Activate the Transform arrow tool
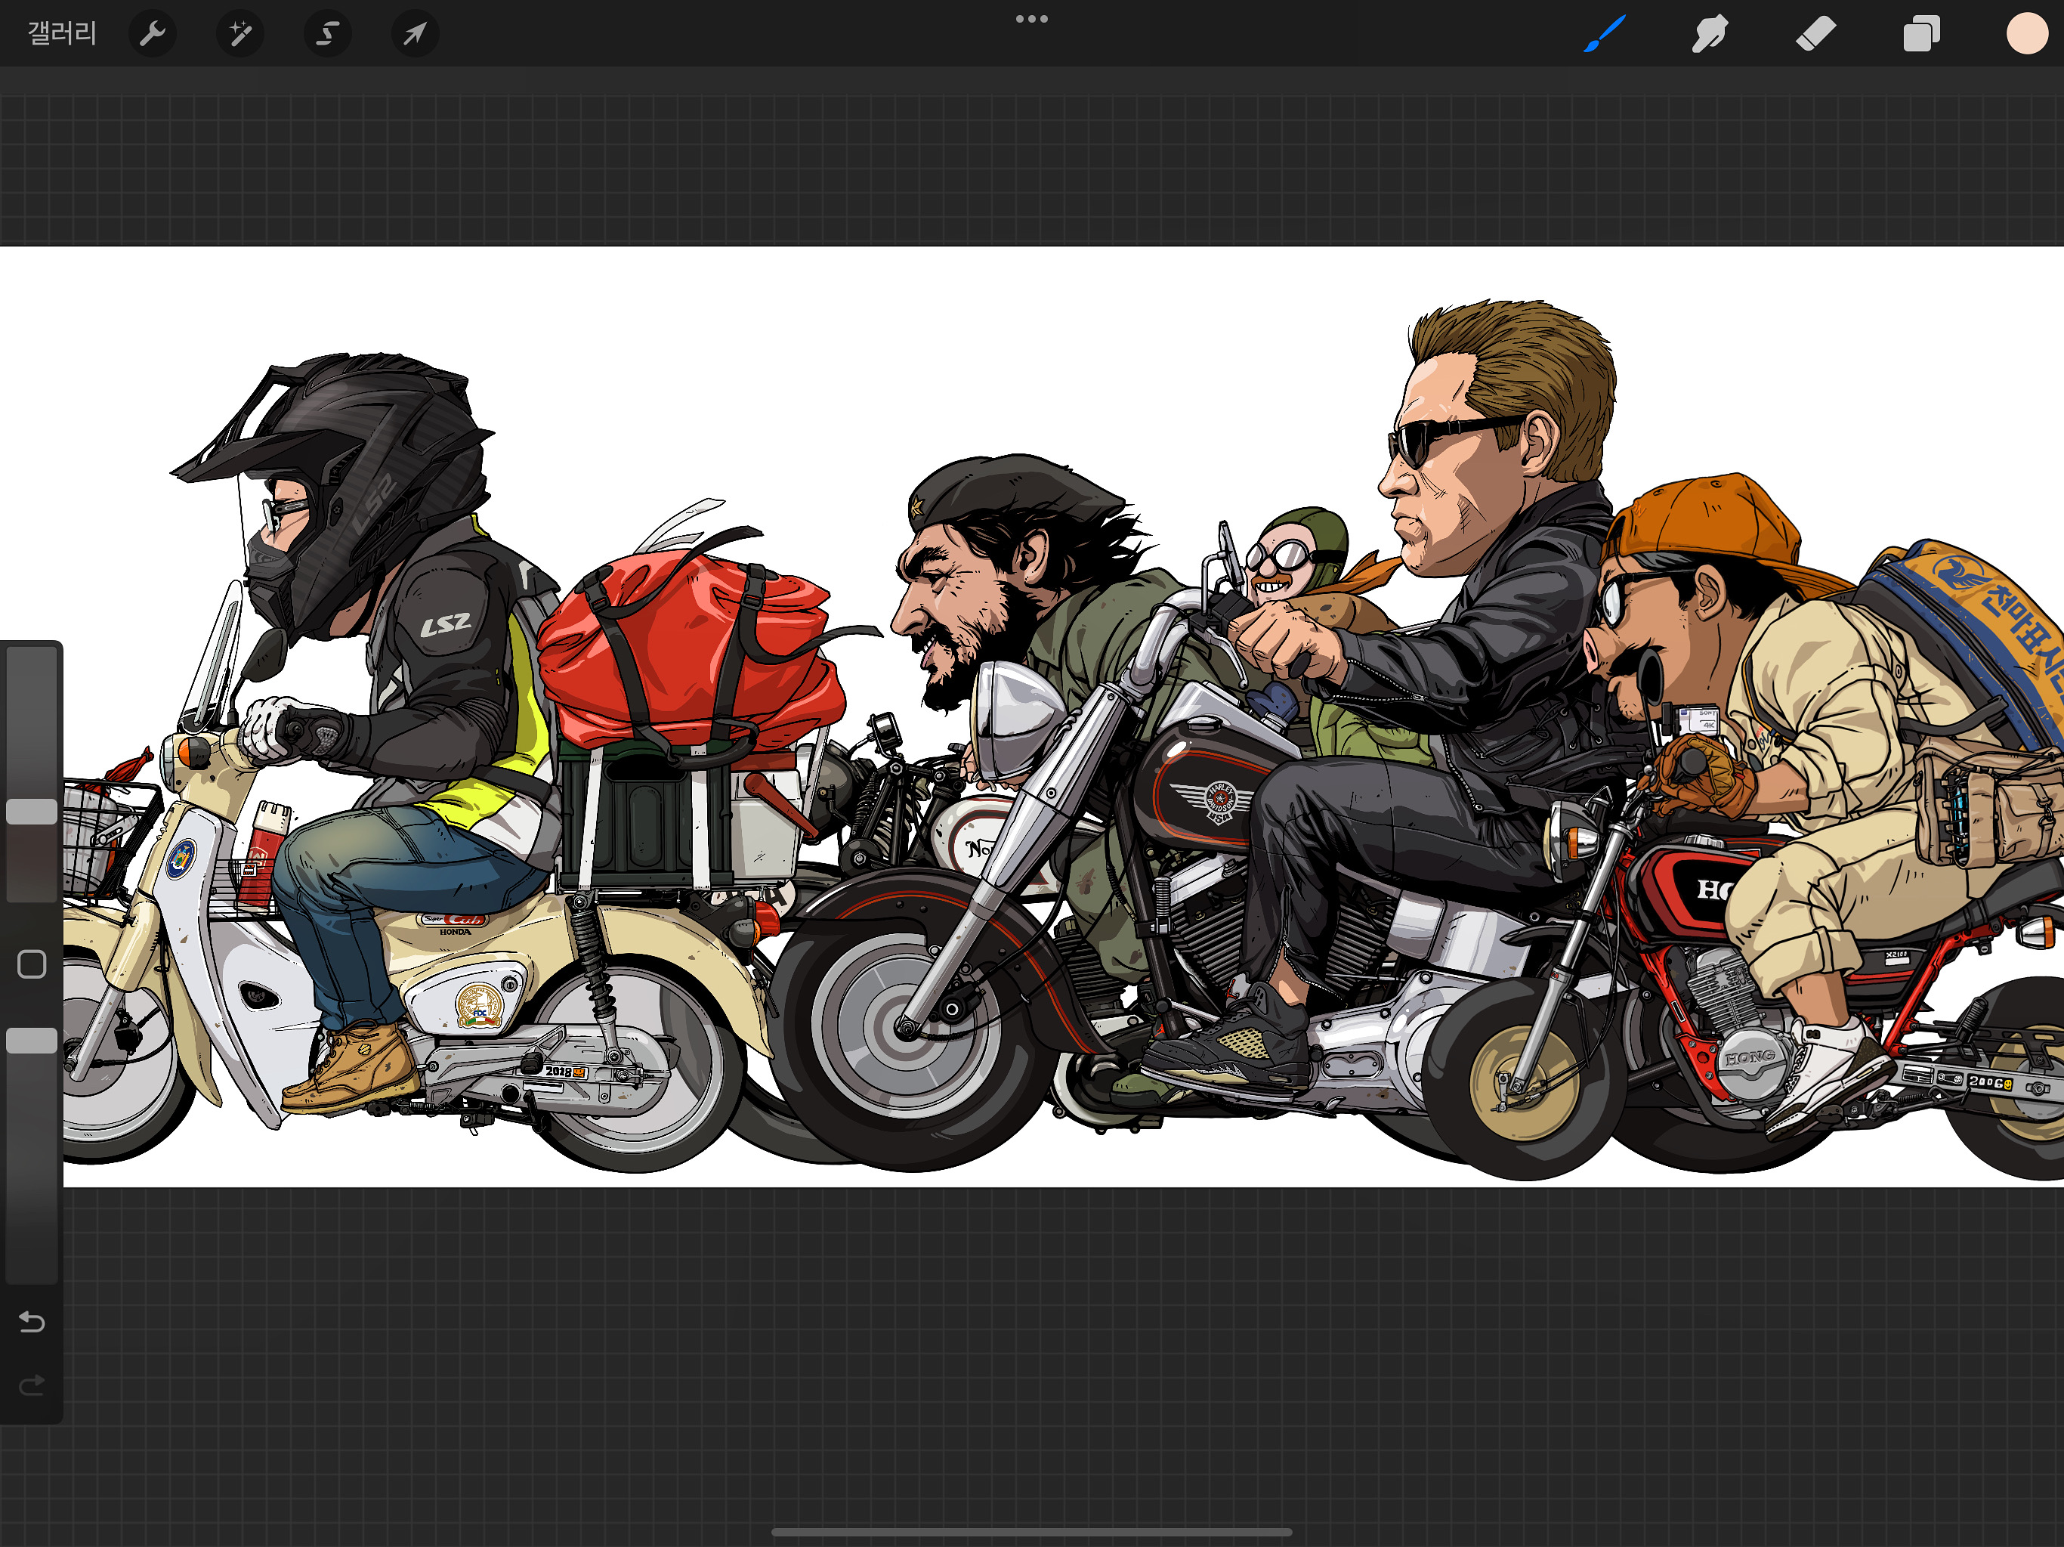2064x1547 pixels. click(x=414, y=35)
